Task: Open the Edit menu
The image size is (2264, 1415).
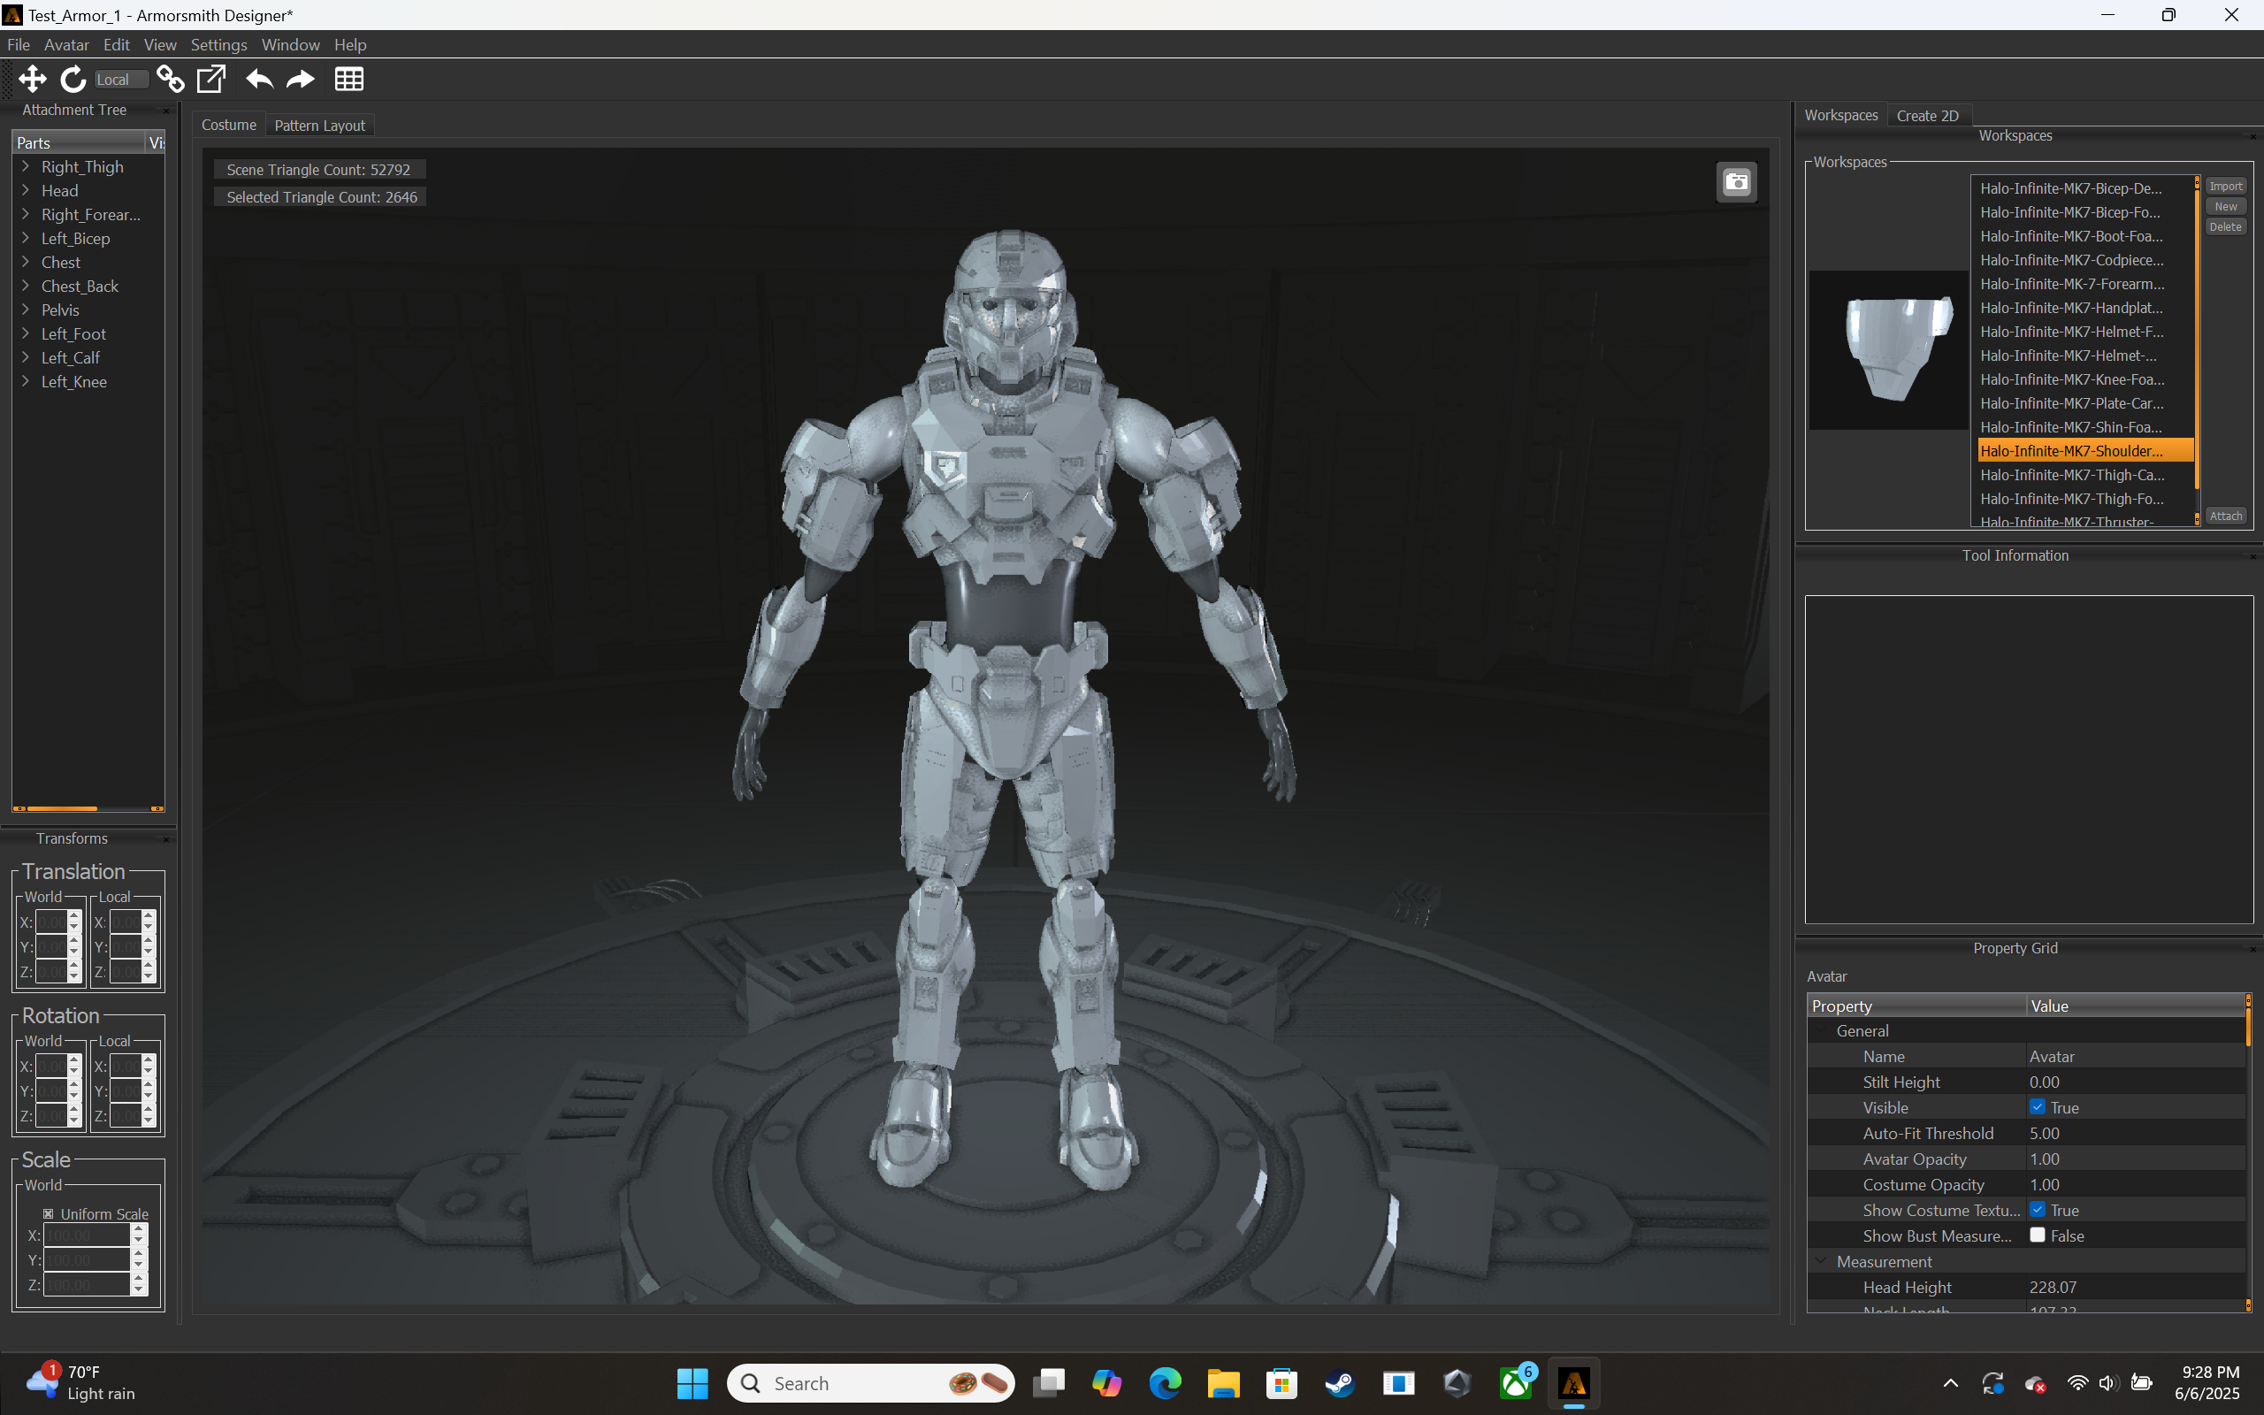Action: coord(117,44)
